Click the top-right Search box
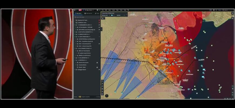Image resolution: width=235 pixels, height=108 pixels. point(228,10)
